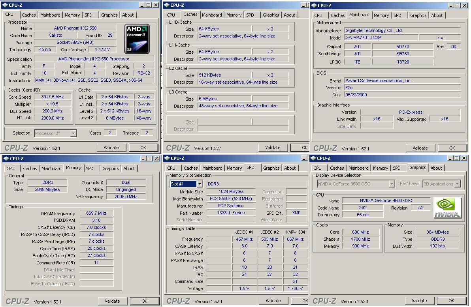Click Validate in the Graphics-tab window

[419, 301]
